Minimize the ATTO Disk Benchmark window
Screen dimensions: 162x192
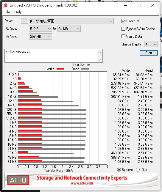tap(126, 5)
